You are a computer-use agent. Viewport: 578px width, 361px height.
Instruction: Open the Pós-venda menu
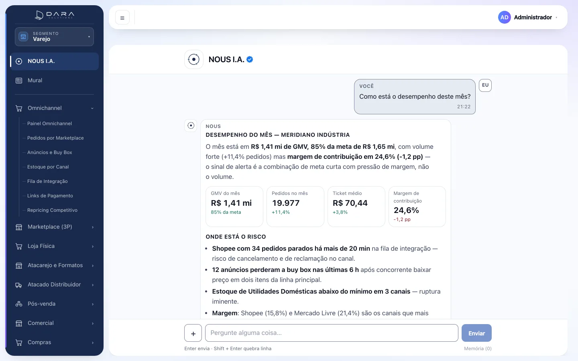[x=55, y=304]
